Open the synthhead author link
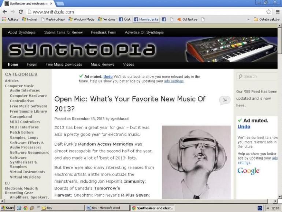Image resolution: width=282 pixels, height=212 pixels. pos(119,119)
